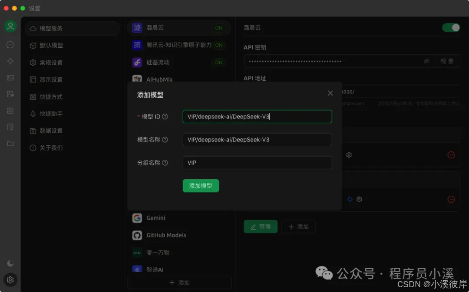Open 数据设置 settings section
Screen dimensions: 469x292
[x=73, y=131]
